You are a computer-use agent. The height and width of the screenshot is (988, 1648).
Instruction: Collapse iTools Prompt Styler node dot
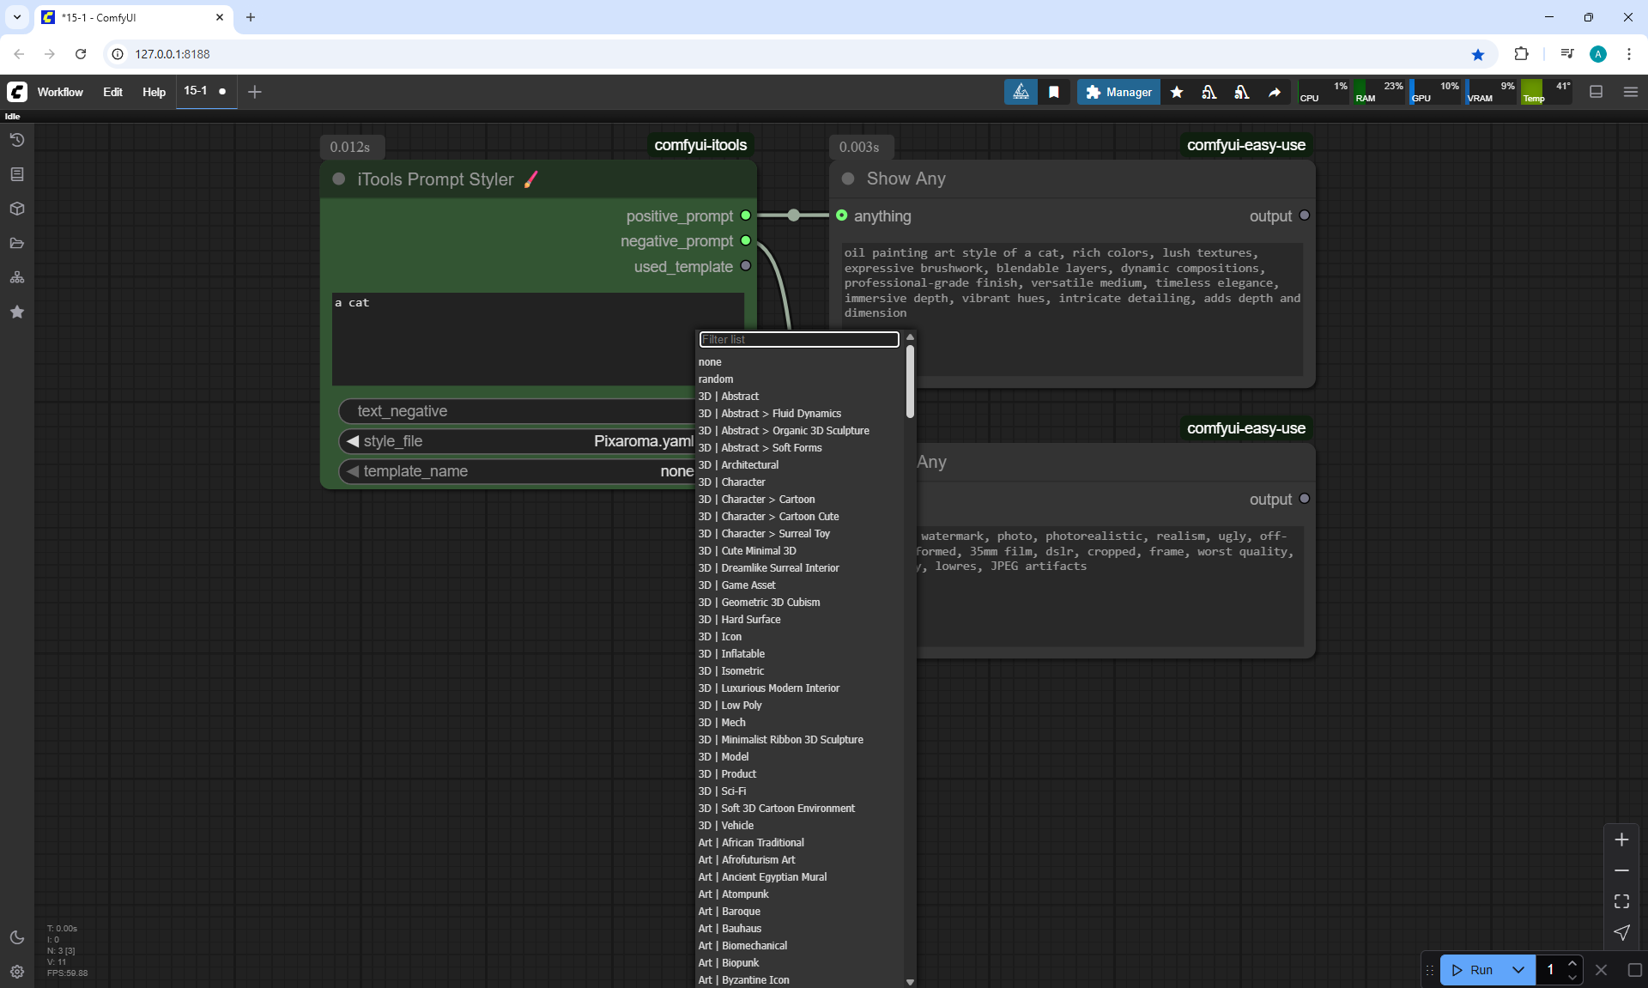tap(339, 179)
